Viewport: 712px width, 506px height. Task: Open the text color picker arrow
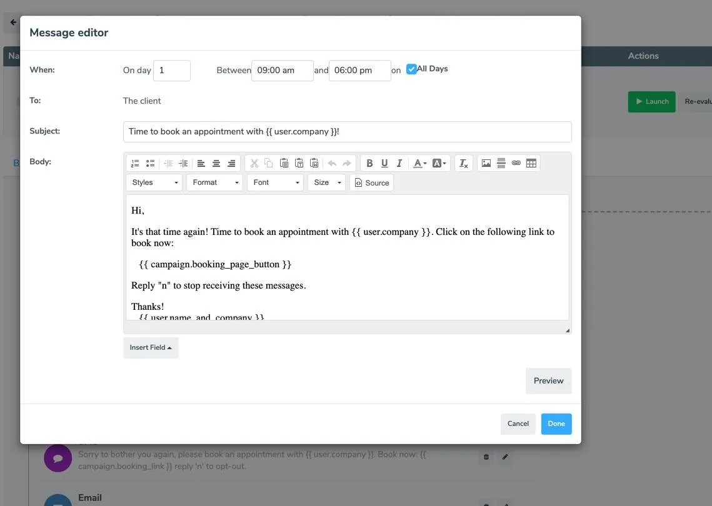pos(424,162)
